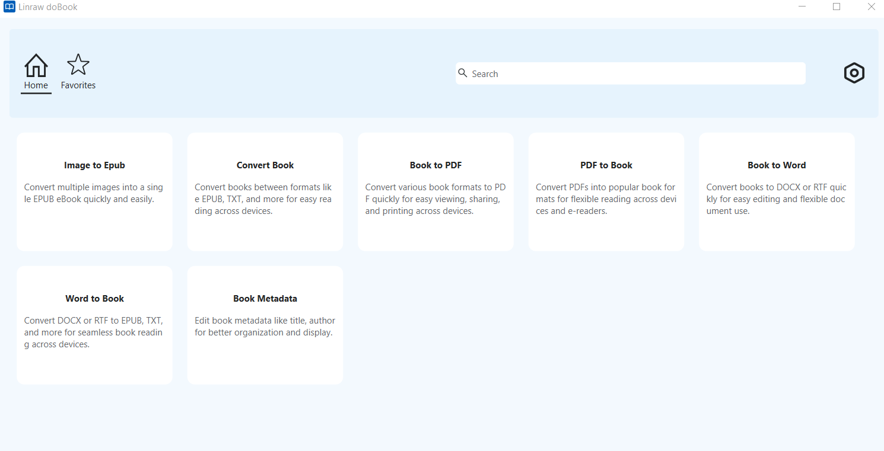Minimize the Linraw doBook window
The image size is (884, 451).
pyautogui.click(x=802, y=7)
